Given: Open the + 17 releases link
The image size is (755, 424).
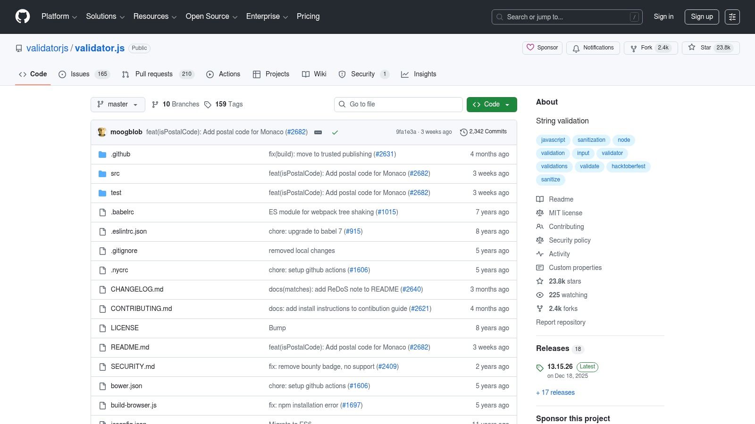Looking at the screenshot, I should (555, 392).
